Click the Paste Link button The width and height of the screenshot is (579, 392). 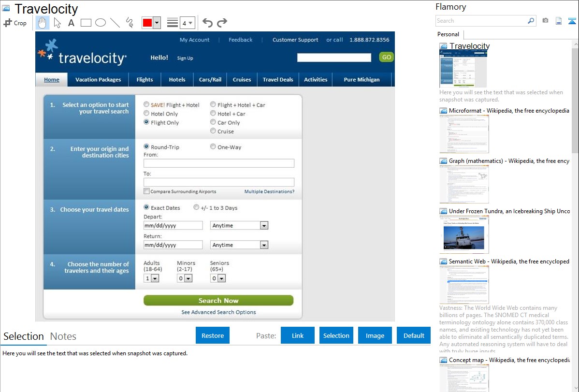[x=298, y=335]
